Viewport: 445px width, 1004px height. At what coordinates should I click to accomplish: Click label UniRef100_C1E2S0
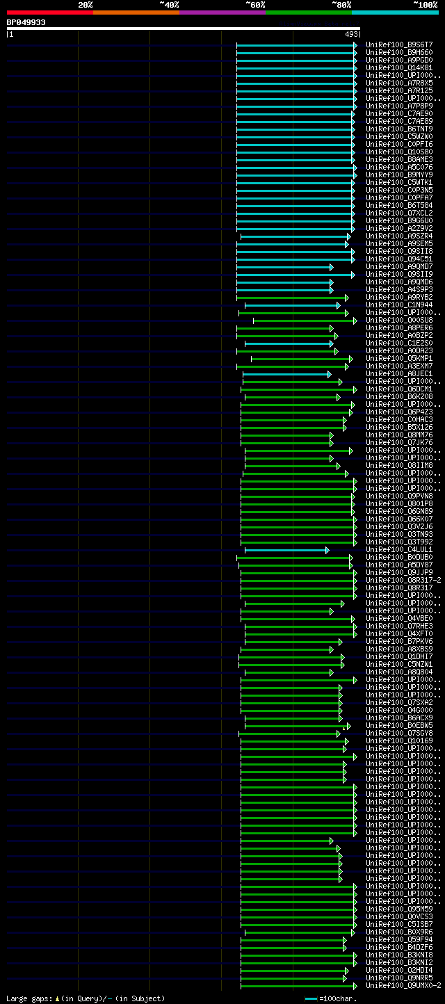pos(399,343)
